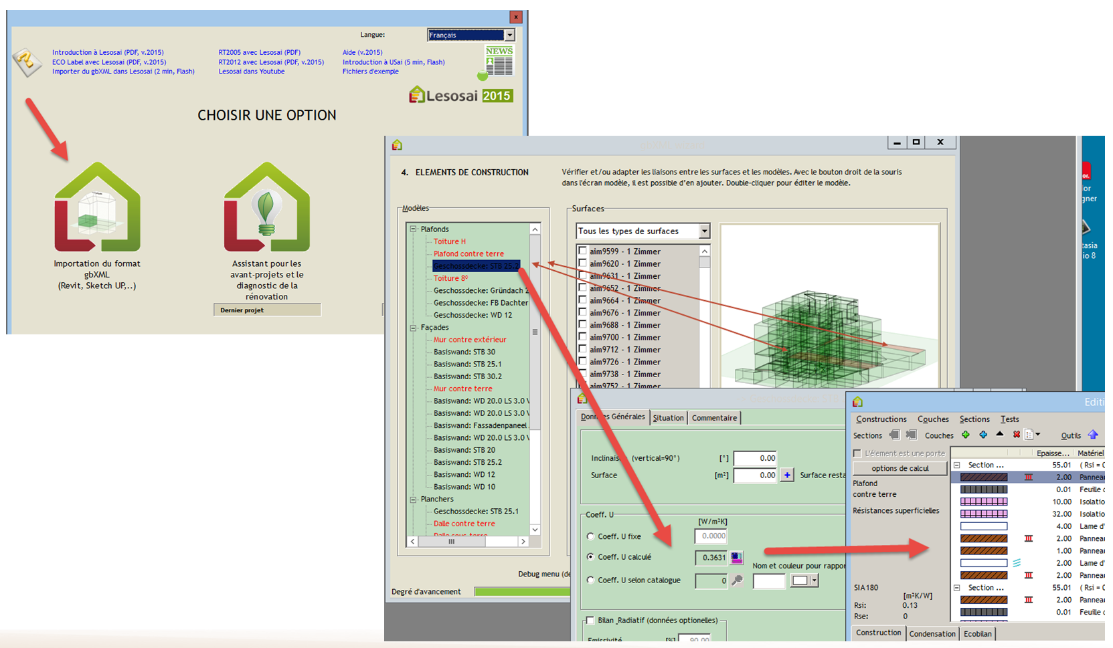The height and width of the screenshot is (648, 1113).
Task: Open the Tous les types de surfaces dropdown
Action: tap(704, 231)
